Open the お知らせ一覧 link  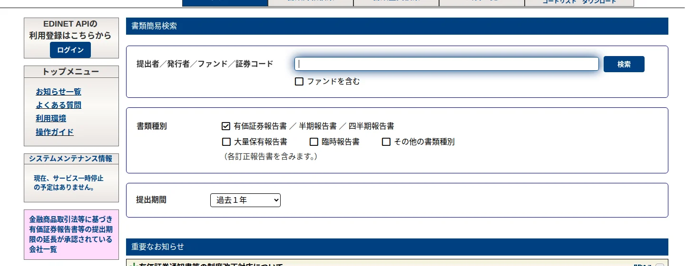pos(59,92)
